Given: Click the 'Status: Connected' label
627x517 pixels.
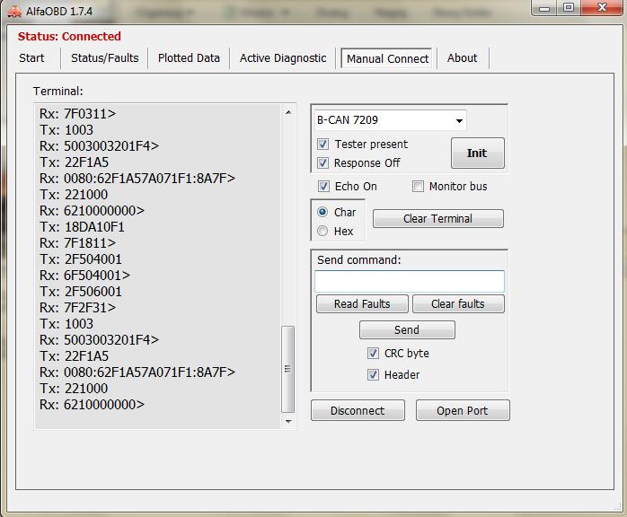Looking at the screenshot, I should [x=69, y=37].
